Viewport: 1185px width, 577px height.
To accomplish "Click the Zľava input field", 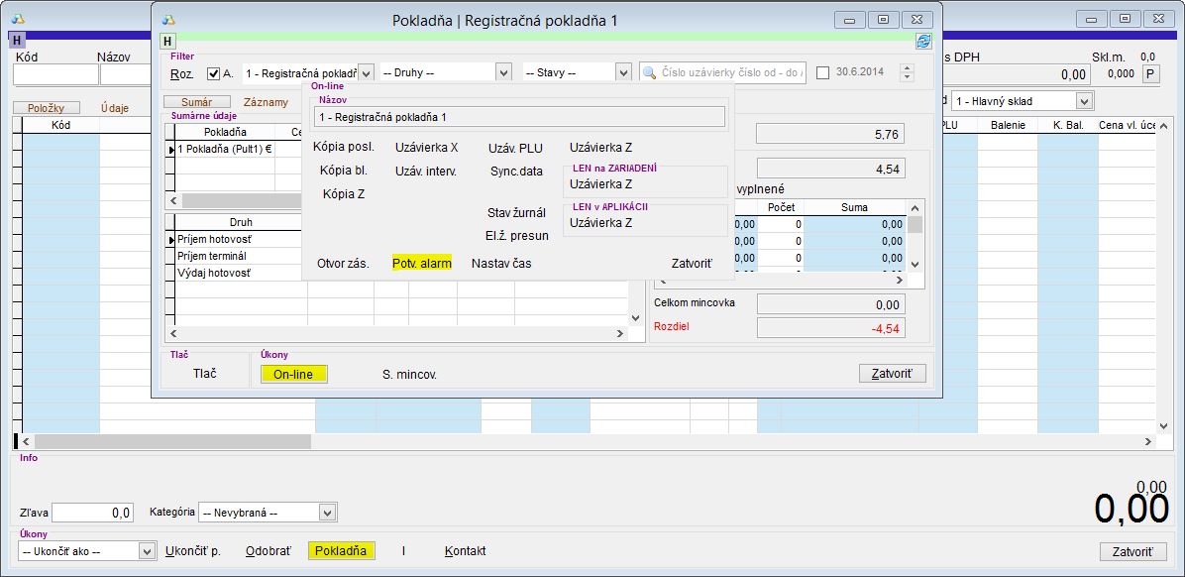I will pyautogui.click(x=93, y=513).
